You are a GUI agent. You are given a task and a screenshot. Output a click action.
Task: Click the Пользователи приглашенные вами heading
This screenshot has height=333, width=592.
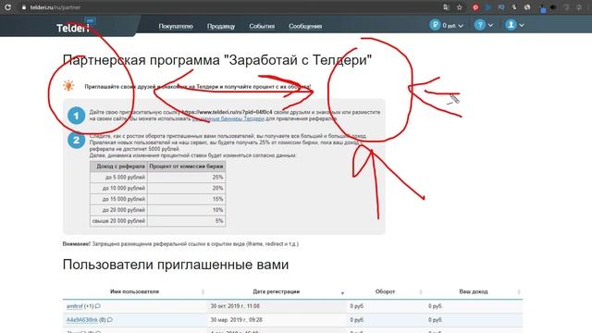click(x=176, y=265)
